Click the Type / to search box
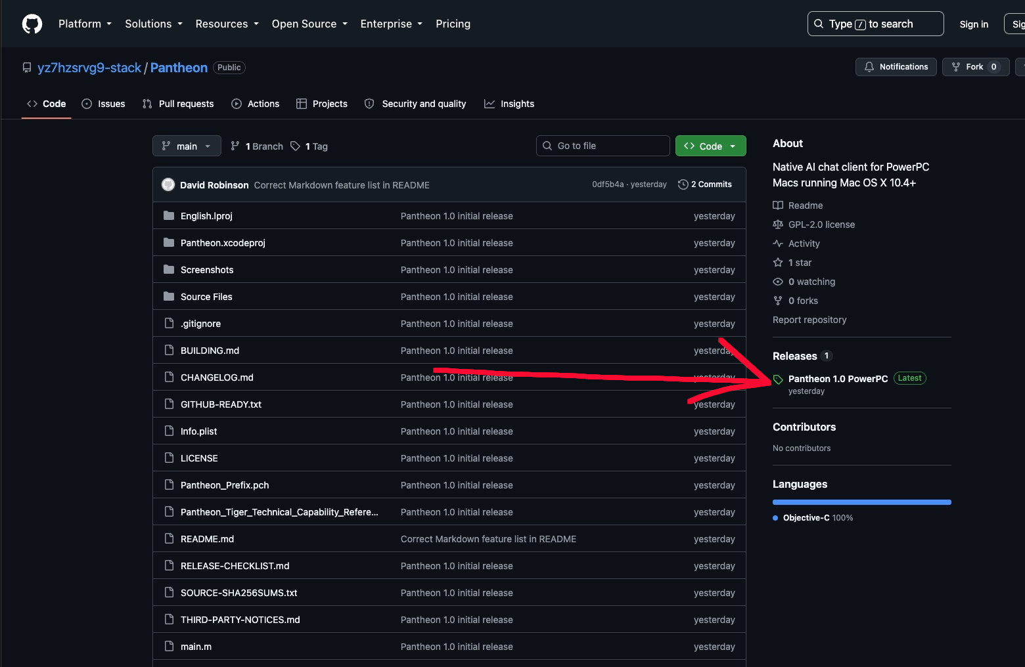The image size is (1025, 667). [875, 24]
